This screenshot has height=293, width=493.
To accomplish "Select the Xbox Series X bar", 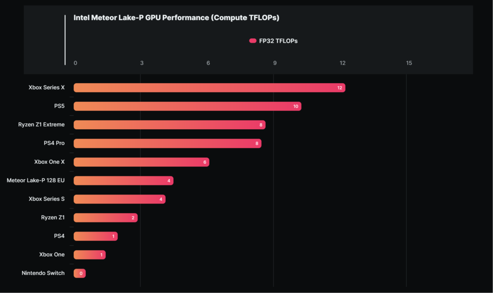I will [x=209, y=88].
